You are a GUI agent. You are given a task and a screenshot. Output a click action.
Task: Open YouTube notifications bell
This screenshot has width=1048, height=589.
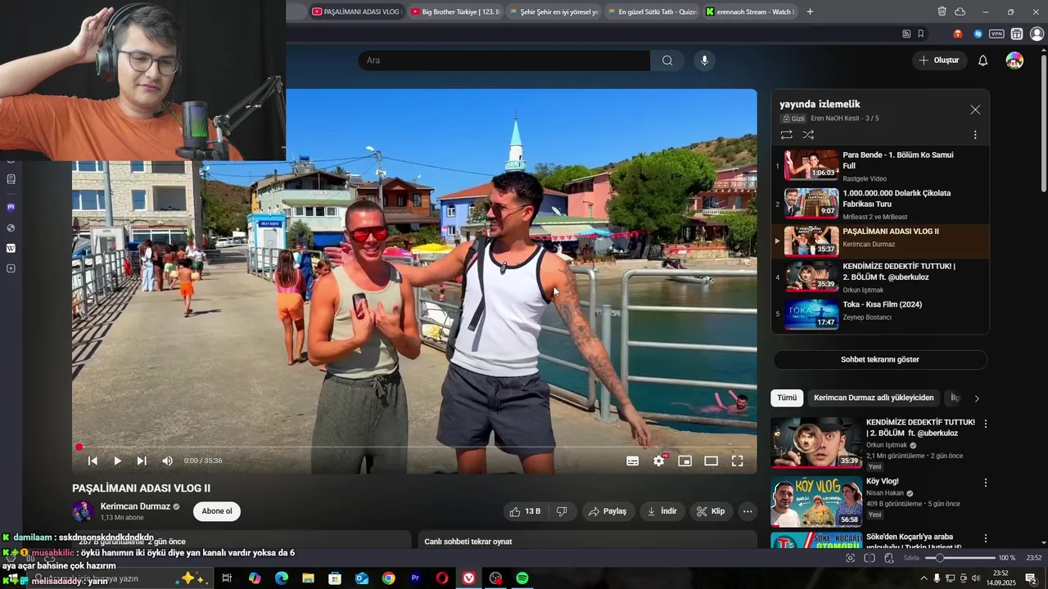tap(983, 61)
